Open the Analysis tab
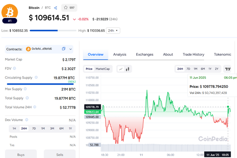This screenshot has height=158, width=237. [120, 55]
